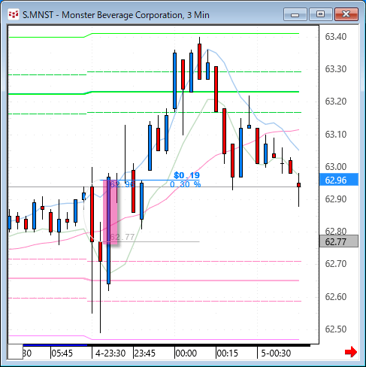Click the 63.10 price axis label
Image resolution: width=366 pixels, height=367 pixels.
point(336,135)
